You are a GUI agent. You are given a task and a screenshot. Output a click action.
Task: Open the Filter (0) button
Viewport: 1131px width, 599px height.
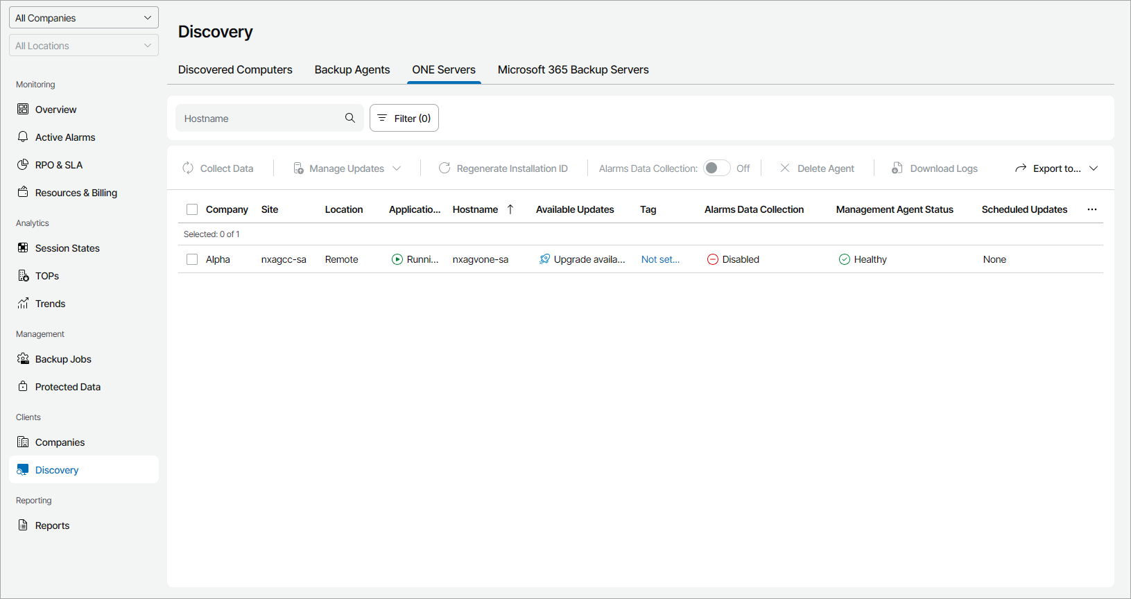pyautogui.click(x=404, y=119)
